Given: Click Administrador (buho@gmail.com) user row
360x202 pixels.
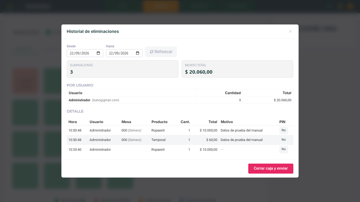Looking at the screenshot, I should click(x=180, y=100).
